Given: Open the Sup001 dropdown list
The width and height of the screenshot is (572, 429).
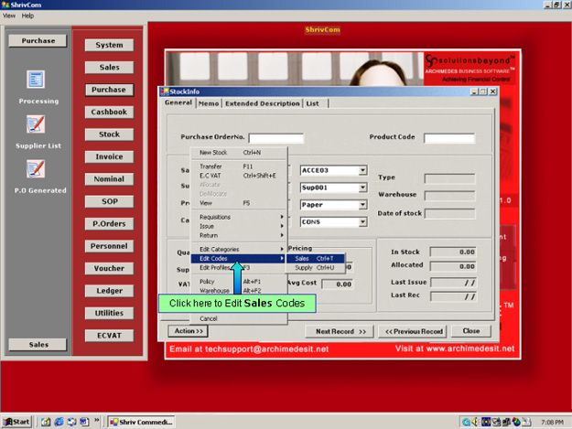Looking at the screenshot, I should [362, 188].
